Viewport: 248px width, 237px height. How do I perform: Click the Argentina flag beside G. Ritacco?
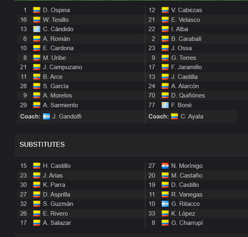click(165, 204)
